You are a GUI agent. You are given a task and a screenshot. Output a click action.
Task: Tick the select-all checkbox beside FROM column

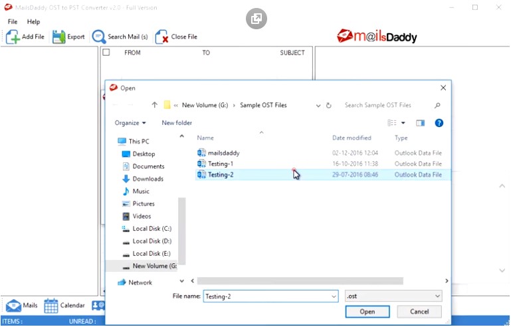(x=106, y=53)
